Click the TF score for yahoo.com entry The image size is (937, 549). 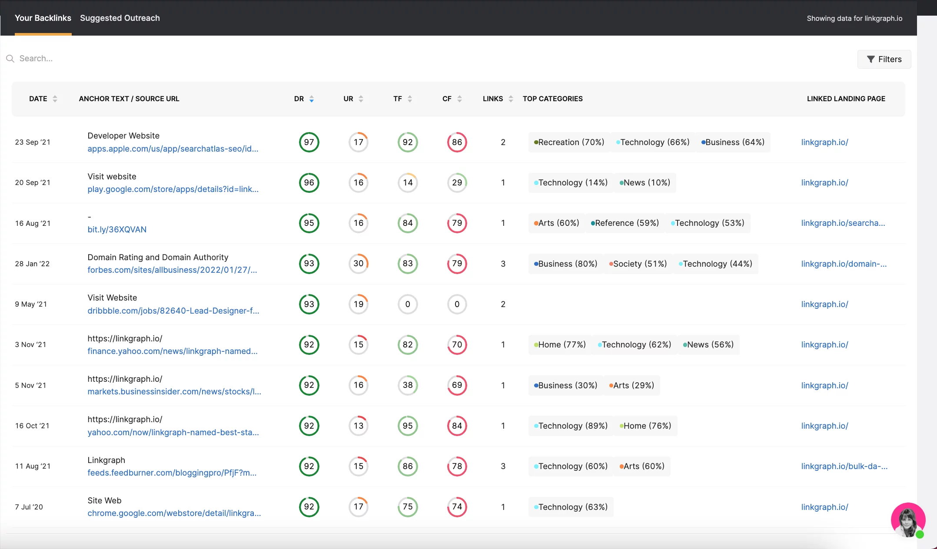(x=407, y=426)
